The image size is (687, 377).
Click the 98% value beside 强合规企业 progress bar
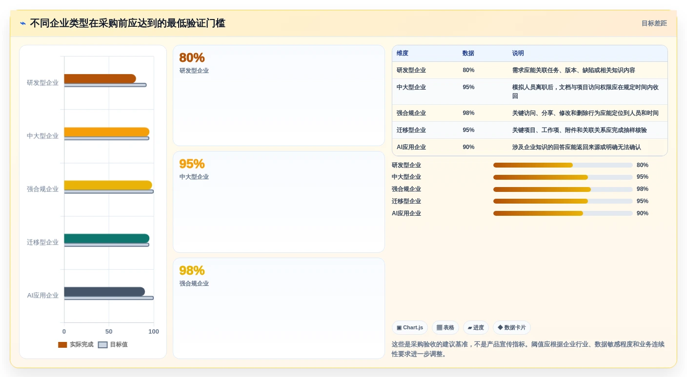[x=643, y=189]
